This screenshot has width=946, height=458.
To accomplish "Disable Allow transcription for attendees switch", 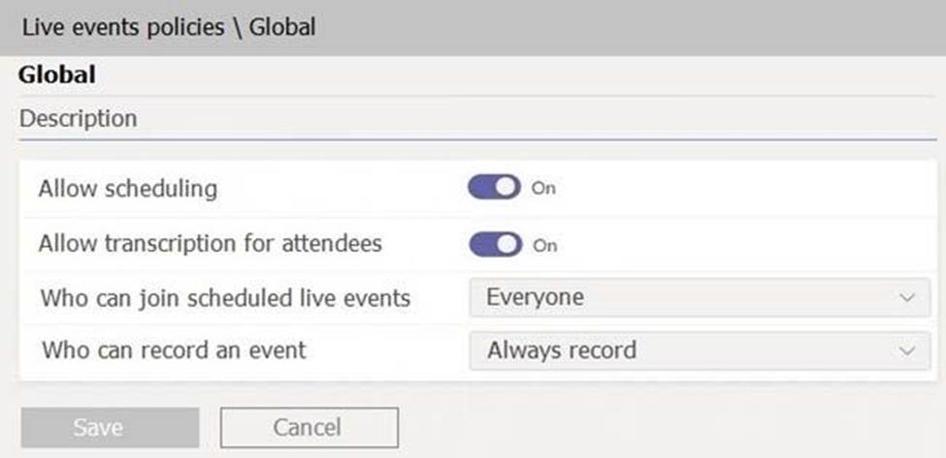I will tap(495, 245).
